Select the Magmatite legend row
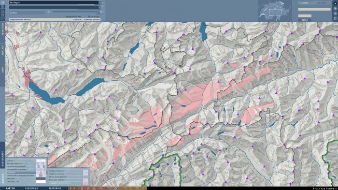Viewport: 338px width, 190px height. click(26, 173)
